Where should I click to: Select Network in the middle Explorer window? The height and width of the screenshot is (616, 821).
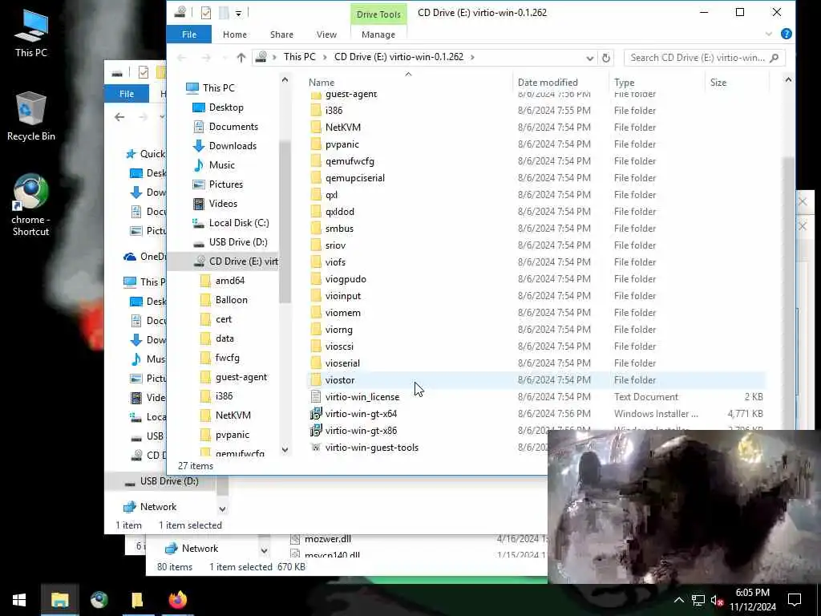[158, 507]
